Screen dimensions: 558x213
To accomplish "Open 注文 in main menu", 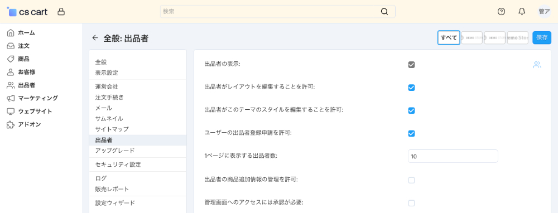I will coord(24,46).
